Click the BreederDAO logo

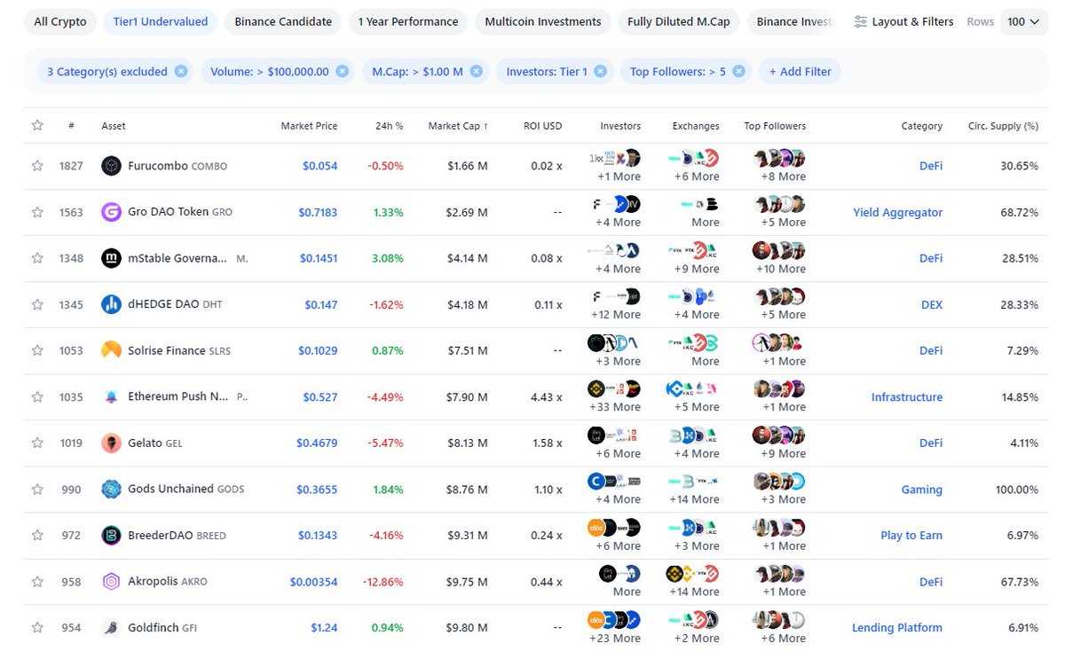tap(111, 535)
